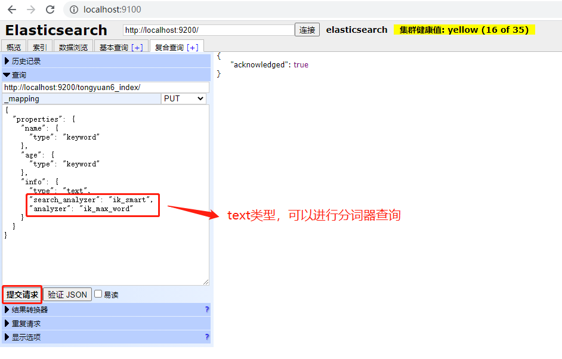Open the 基本查询 tab
This screenshot has width=562, height=359.
point(114,47)
